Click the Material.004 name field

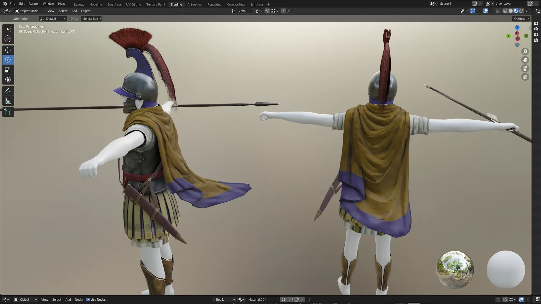[263, 300]
